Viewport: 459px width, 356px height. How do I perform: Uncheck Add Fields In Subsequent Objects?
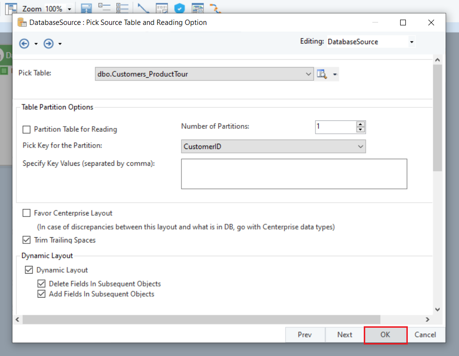point(42,294)
